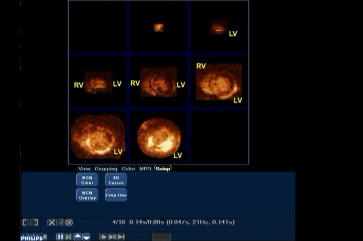Click the right bracket icon
This screenshot has width=363, height=241.
(x=34, y=222)
